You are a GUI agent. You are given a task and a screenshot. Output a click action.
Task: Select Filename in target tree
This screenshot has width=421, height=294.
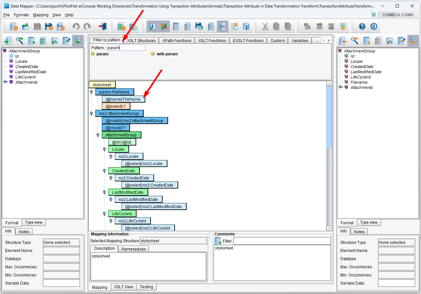point(359,82)
